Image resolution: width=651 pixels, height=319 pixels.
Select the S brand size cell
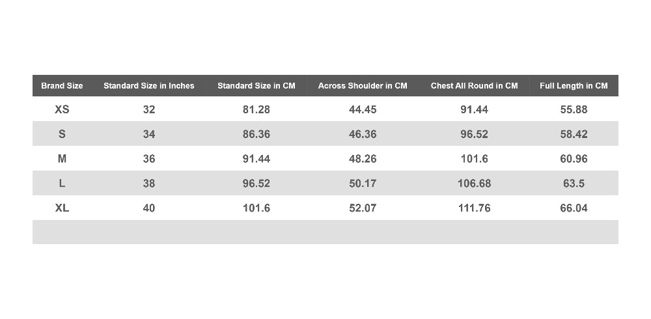(62, 133)
